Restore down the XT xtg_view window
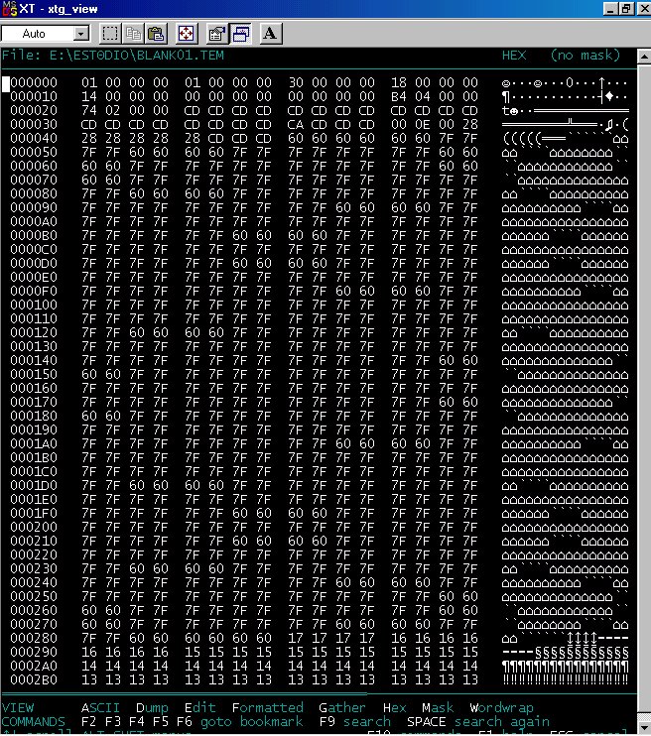This screenshot has width=651, height=736. pos(626,9)
